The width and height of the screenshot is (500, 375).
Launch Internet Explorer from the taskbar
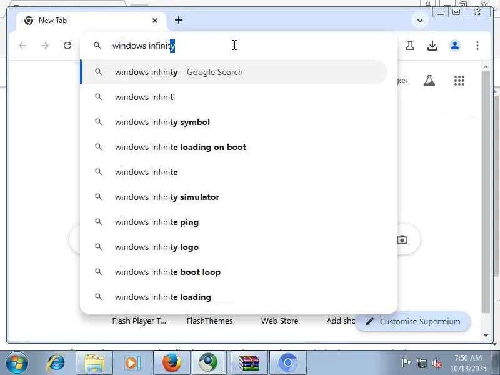pos(56,363)
